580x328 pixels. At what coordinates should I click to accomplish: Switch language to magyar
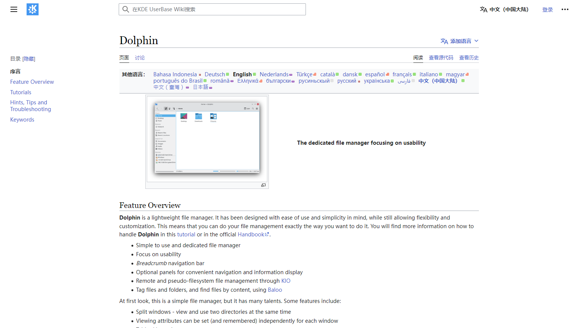(x=455, y=74)
